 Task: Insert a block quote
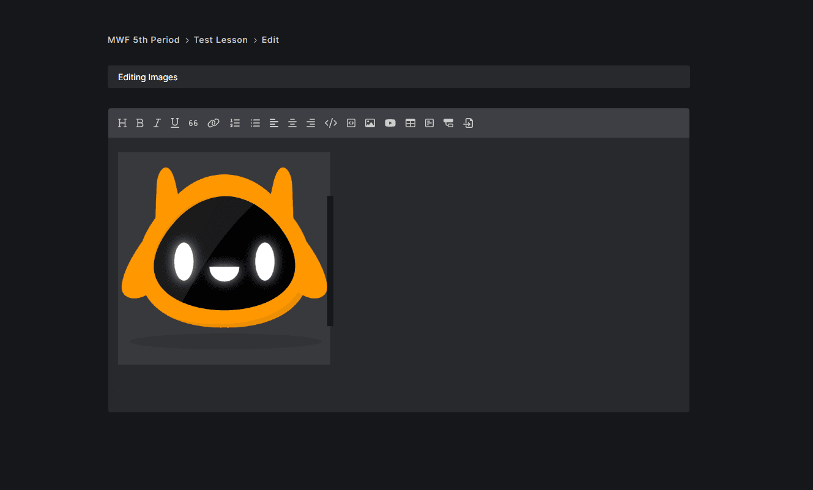pyautogui.click(x=193, y=123)
